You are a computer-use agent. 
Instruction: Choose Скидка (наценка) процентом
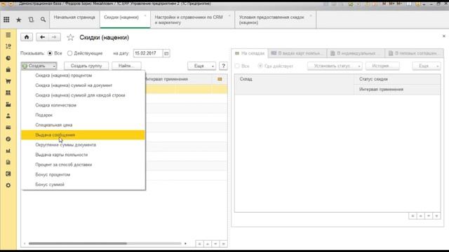tap(83, 76)
